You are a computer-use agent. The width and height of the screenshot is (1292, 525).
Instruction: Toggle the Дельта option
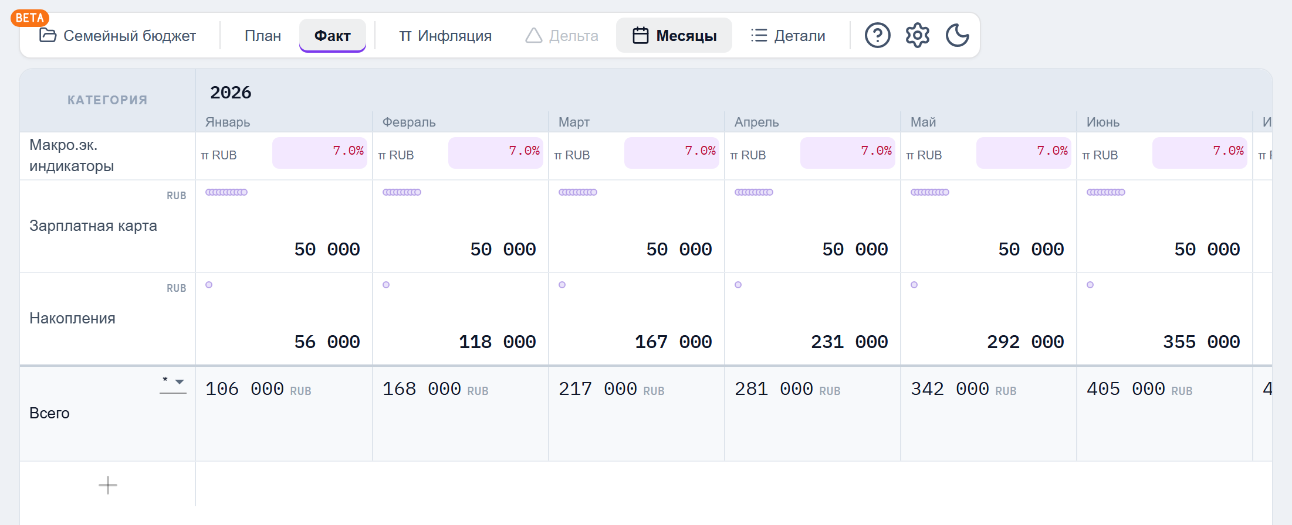[x=562, y=36]
